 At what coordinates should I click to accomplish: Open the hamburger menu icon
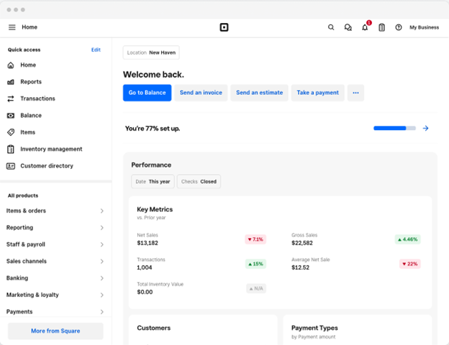click(x=12, y=27)
